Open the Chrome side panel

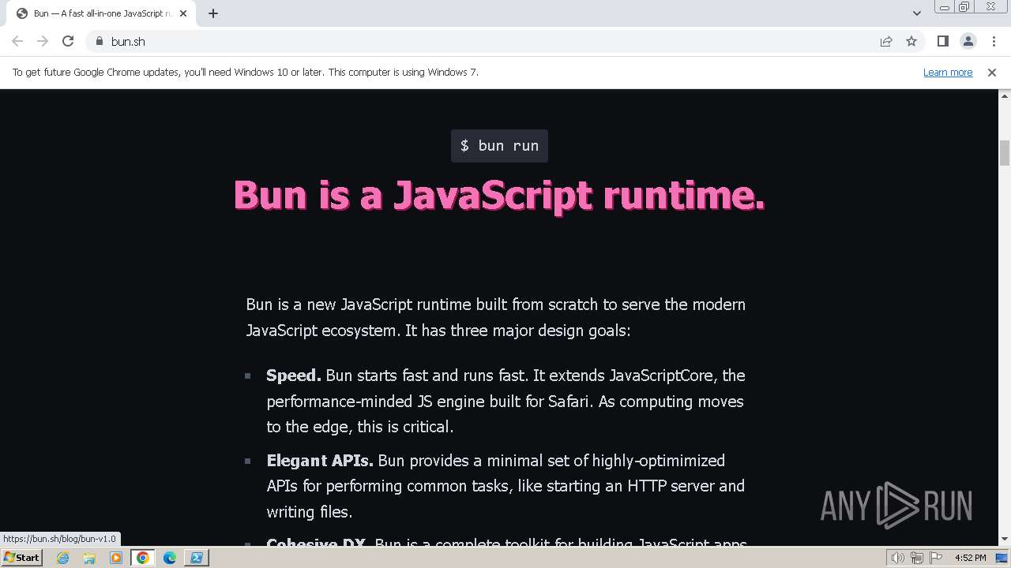(x=942, y=41)
